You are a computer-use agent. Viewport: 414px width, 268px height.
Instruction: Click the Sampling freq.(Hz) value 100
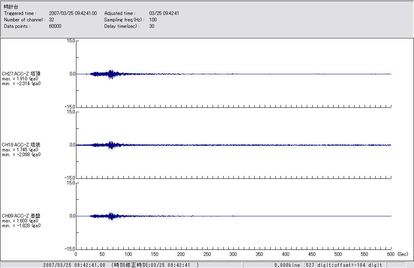[153, 20]
